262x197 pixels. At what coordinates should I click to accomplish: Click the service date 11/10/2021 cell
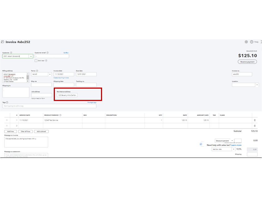click(x=31, y=120)
